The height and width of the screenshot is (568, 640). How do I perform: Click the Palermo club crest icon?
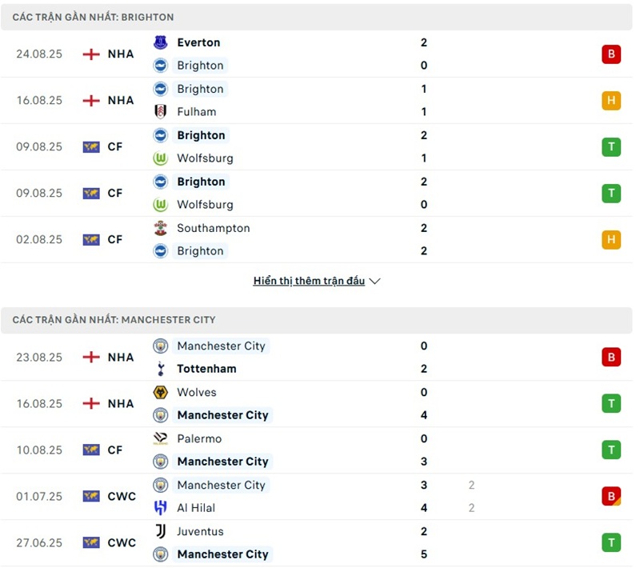pyautogui.click(x=161, y=438)
